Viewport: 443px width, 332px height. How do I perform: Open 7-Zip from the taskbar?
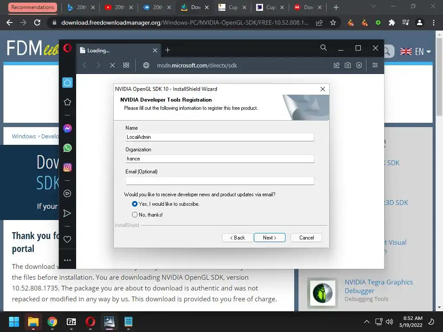point(71,322)
